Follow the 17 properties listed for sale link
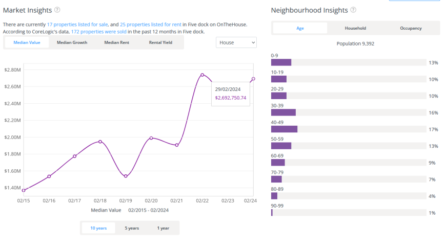 tap(77, 25)
